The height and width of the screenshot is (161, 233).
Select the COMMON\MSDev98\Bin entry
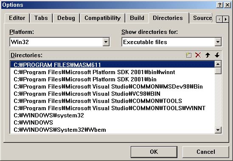coord(112,86)
